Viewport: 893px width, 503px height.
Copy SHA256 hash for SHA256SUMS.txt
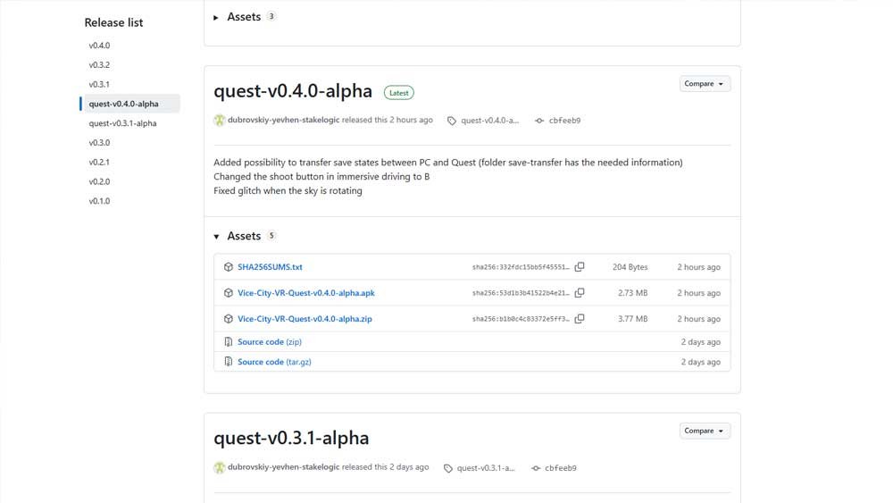pyautogui.click(x=580, y=266)
